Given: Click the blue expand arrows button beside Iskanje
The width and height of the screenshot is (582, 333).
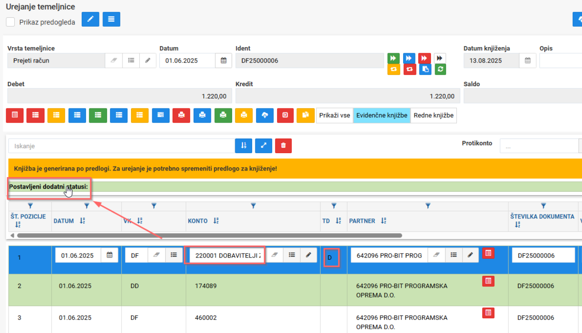Looking at the screenshot, I should [264, 146].
